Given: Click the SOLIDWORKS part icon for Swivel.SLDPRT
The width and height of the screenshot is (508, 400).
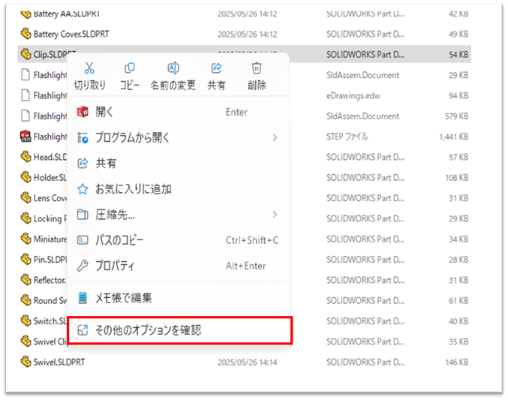Looking at the screenshot, I should click(25, 361).
